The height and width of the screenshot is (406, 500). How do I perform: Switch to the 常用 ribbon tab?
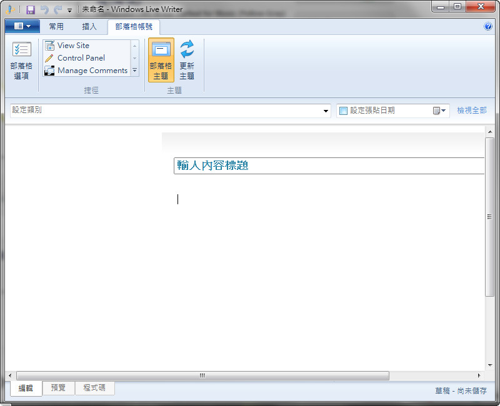(x=57, y=26)
